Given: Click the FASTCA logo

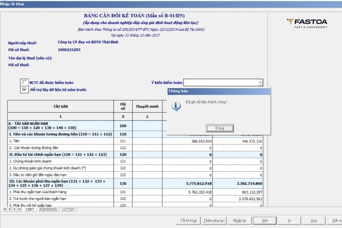Looking at the screenshot, I should click(306, 23).
